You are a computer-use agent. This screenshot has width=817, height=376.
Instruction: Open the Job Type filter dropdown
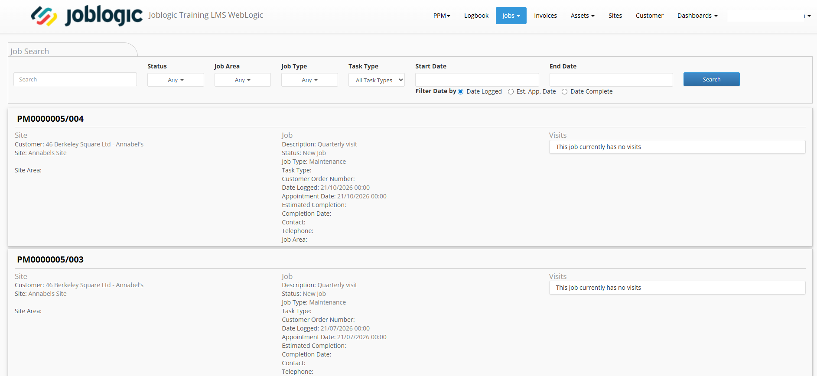point(309,80)
